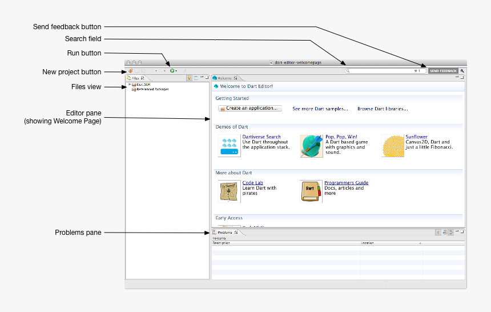491x312 pixels.
Task: Open the See more Dart samples... link
Action: pos(320,109)
